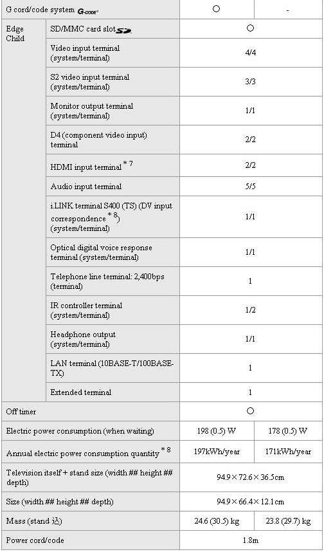The height and width of the screenshot is (552, 324).
Task: Click the Video input terminal label
Action: (85, 53)
